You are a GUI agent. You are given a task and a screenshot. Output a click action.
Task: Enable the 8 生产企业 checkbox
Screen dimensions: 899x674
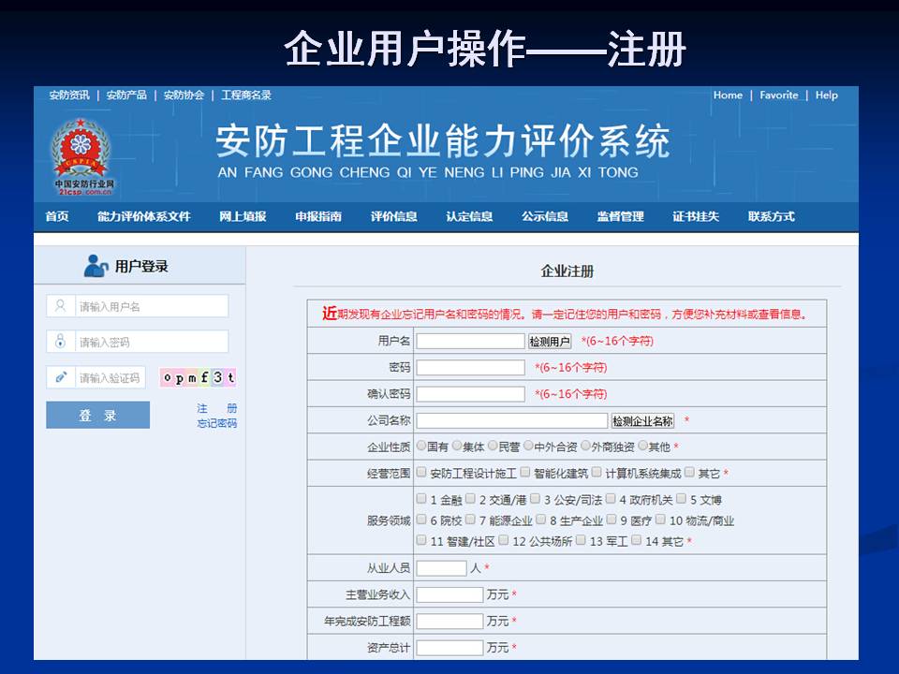click(541, 520)
